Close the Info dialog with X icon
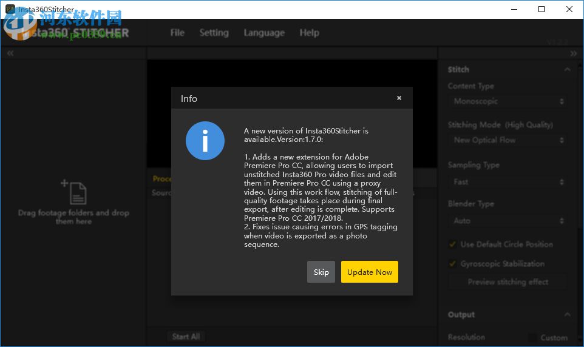 click(x=399, y=98)
